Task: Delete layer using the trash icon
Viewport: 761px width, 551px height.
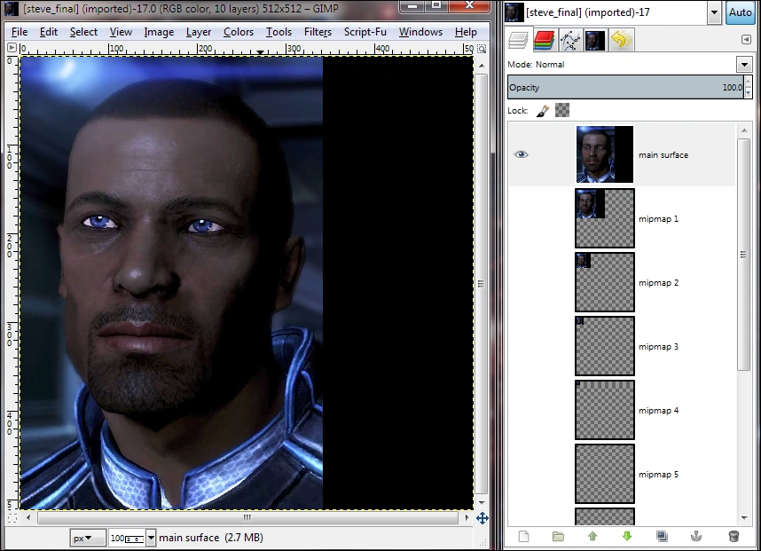Action: (x=733, y=536)
